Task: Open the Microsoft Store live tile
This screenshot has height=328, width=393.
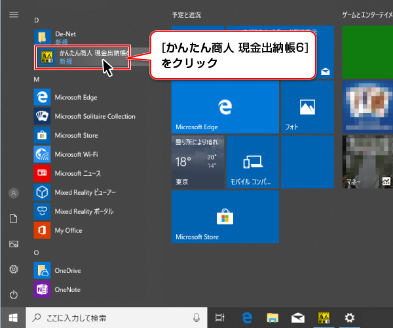Action: coord(225,217)
